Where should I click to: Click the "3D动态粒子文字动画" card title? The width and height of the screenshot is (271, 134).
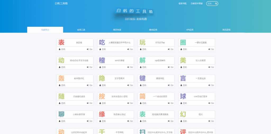[x=79, y=61]
